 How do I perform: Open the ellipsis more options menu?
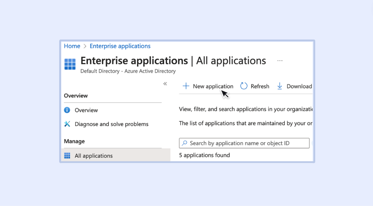[x=280, y=61]
